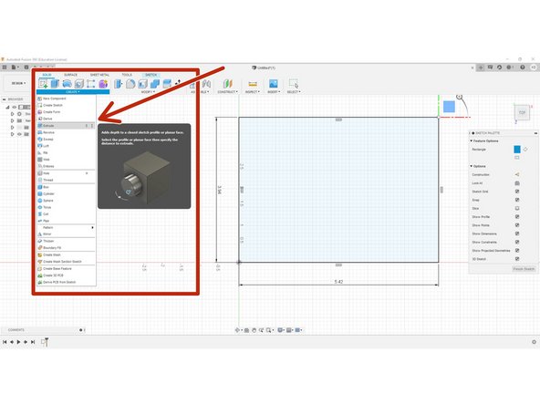This screenshot has height=405, width=540.
Task: Switch to the SURFACE tab
Action: coord(70,75)
